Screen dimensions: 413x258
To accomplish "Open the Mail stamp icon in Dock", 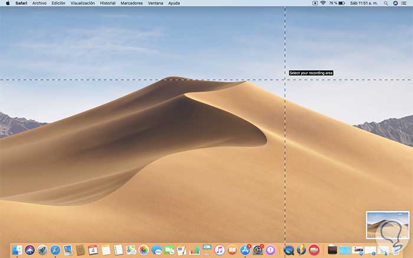I will (x=68, y=250).
